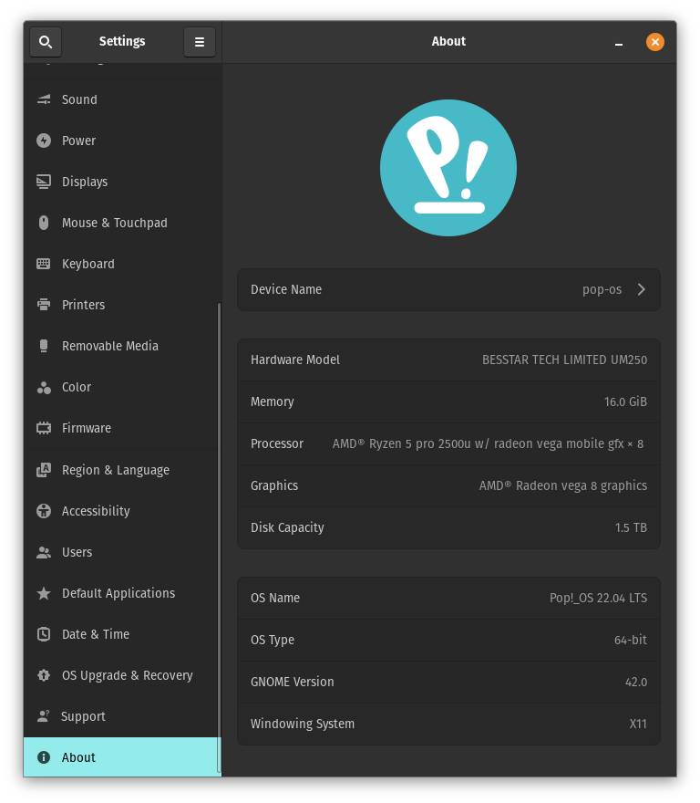Click the Sound speaker icon
Image resolution: width=700 pixels, height=803 pixels.
coord(44,99)
